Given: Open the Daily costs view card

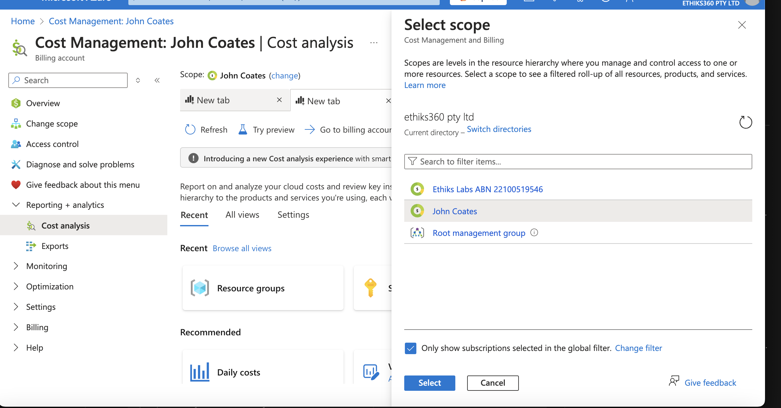Looking at the screenshot, I should pyautogui.click(x=263, y=367).
